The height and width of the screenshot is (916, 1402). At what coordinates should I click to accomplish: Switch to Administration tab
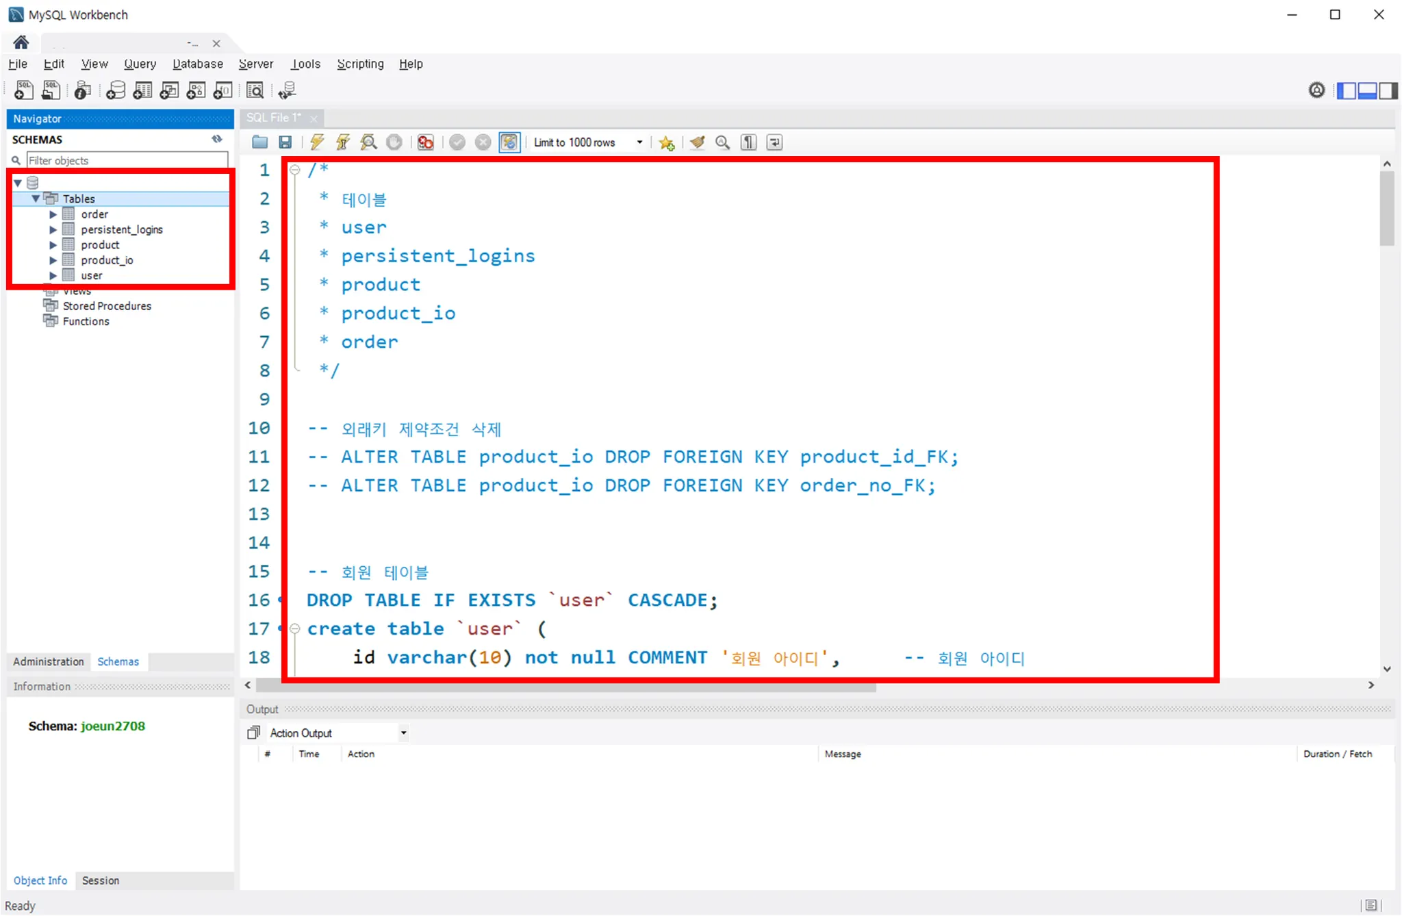(x=48, y=661)
